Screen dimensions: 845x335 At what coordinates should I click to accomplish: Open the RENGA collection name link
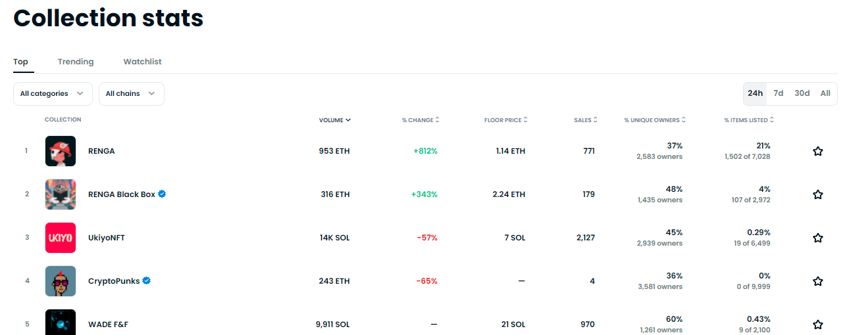101,151
